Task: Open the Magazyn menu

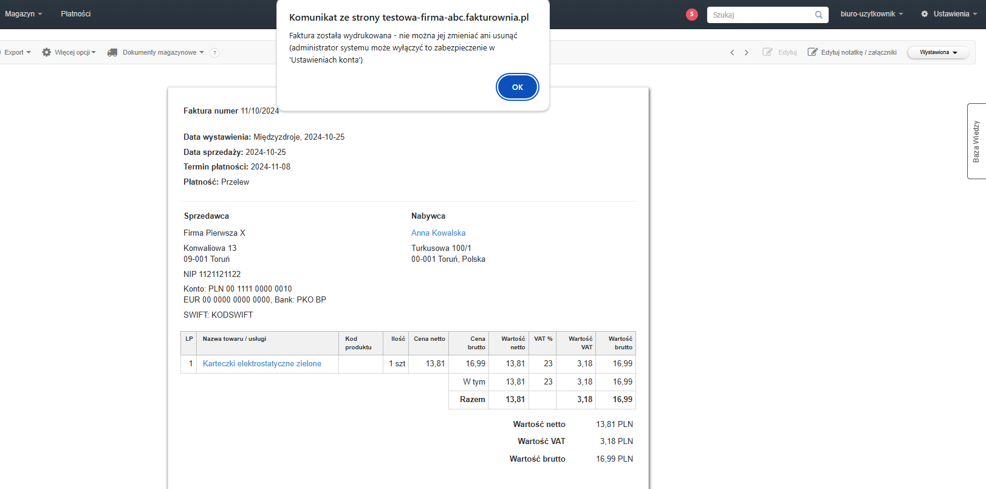Action: pyautogui.click(x=24, y=14)
